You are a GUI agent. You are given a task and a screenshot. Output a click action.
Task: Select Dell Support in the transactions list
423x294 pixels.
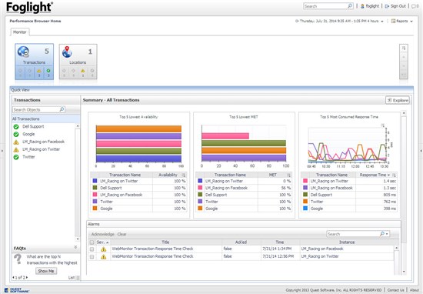[x=33, y=127]
